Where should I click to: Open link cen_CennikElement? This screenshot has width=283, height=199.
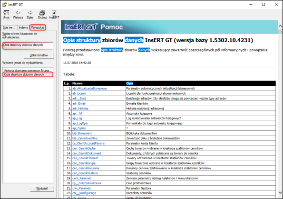pyautogui.click(x=85, y=158)
